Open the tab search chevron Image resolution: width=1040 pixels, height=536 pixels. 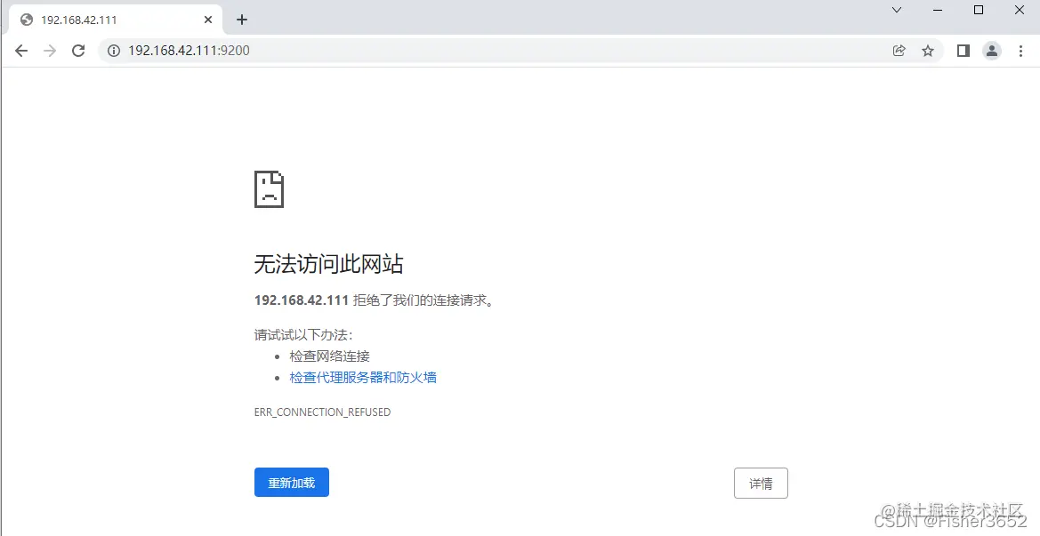[896, 10]
